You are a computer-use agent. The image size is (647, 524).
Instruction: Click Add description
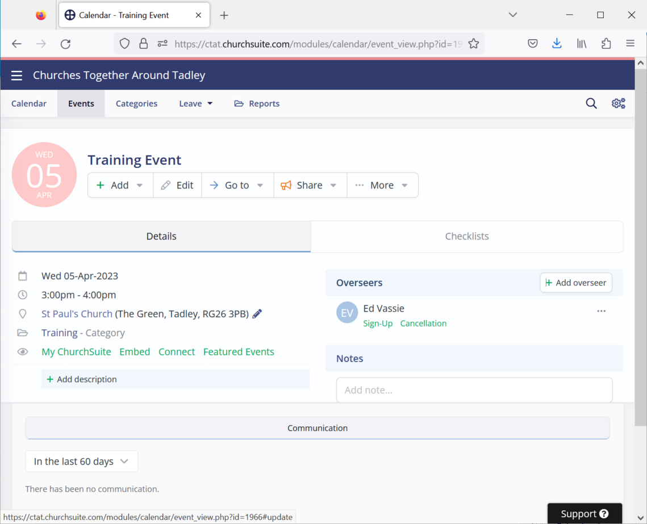pos(176,379)
